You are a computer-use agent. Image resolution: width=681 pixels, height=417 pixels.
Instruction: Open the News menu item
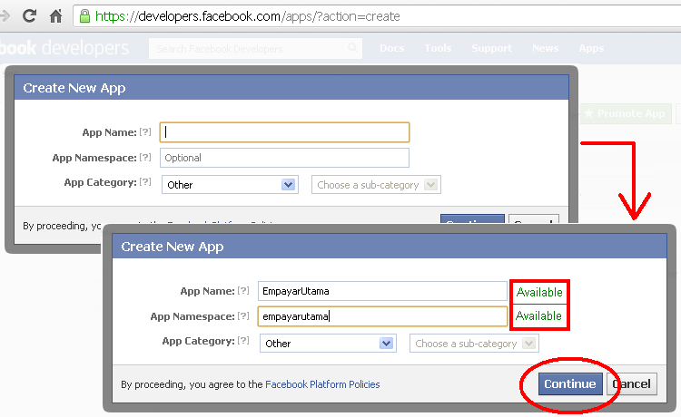(545, 48)
